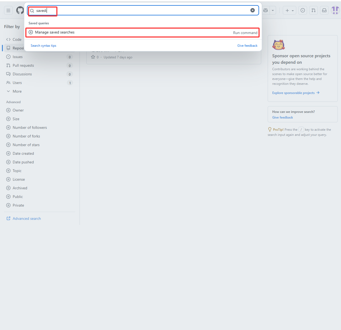Open the Issues icon in header
Viewport: 341px width, 330px height.
pos(303,10)
